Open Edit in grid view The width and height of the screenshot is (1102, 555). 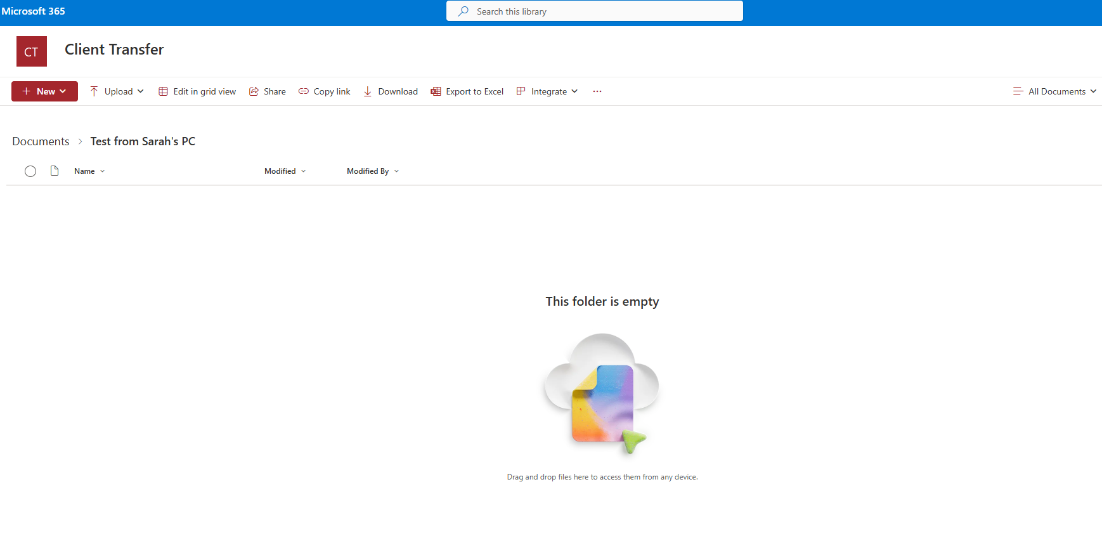click(x=197, y=91)
